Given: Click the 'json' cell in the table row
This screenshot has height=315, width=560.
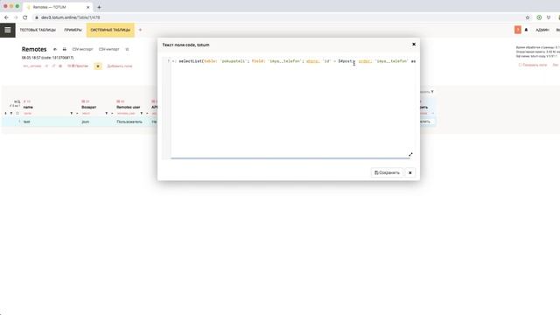Looking at the screenshot, I should click(x=86, y=122).
